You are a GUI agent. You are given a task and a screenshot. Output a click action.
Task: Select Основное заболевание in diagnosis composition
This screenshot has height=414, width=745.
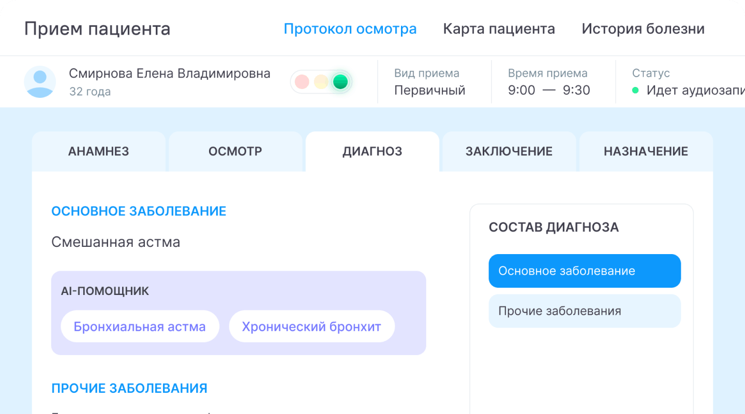click(585, 271)
